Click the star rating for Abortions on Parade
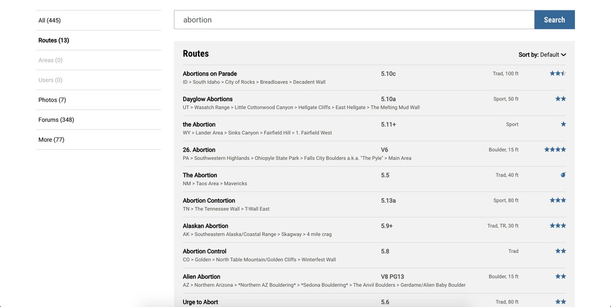Screen dimensions: 611x307 558,74
